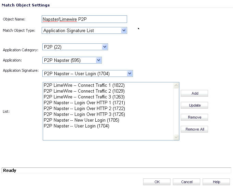Select Napster New User Login (1705)
Viewport: 233px width, 189px height.
[81, 120]
